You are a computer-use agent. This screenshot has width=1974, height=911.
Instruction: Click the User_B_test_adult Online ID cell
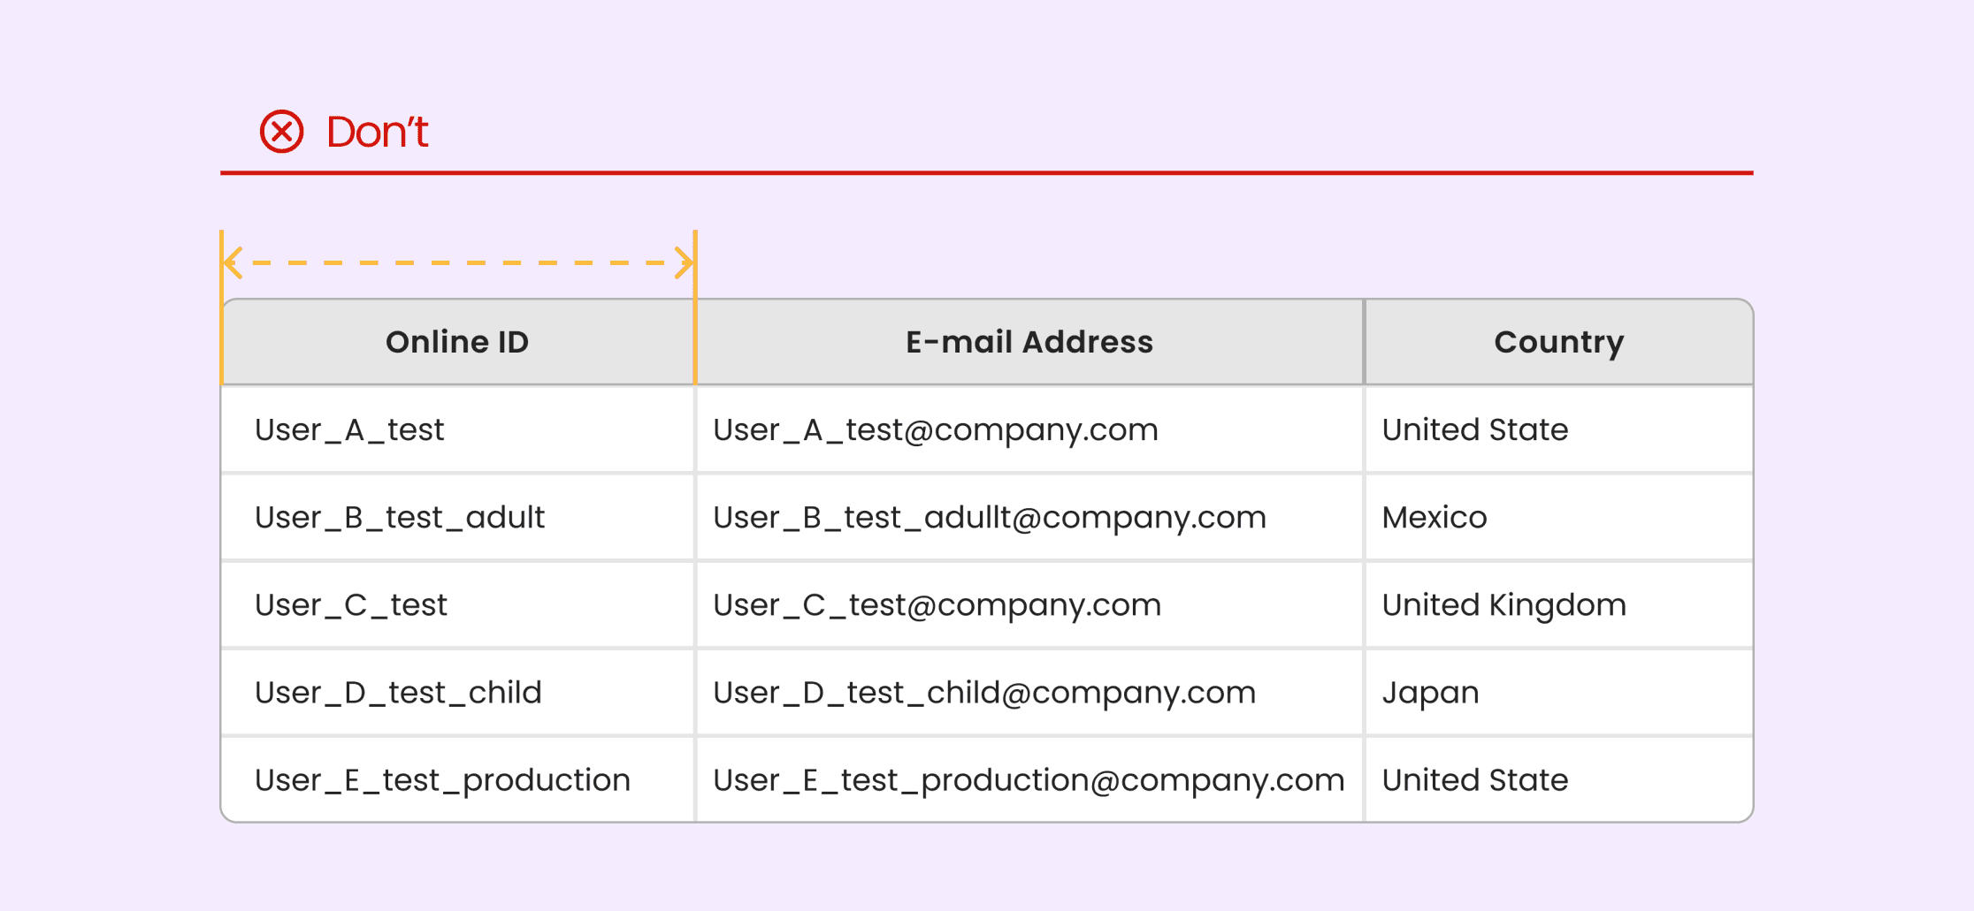pyautogui.click(x=457, y=517)
